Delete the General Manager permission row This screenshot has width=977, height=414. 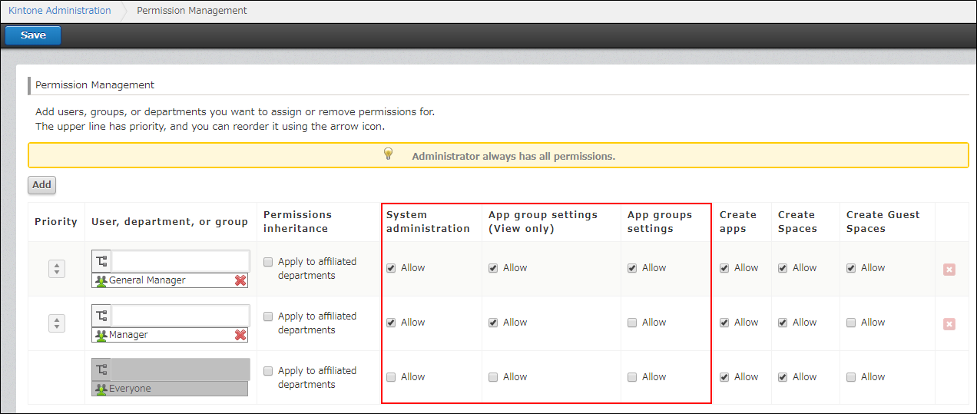(949, 270)
